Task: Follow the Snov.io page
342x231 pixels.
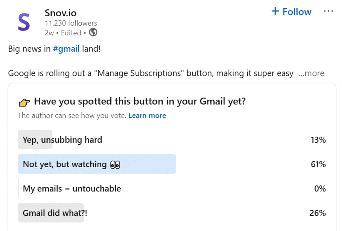Action: (x=291, y=12)
